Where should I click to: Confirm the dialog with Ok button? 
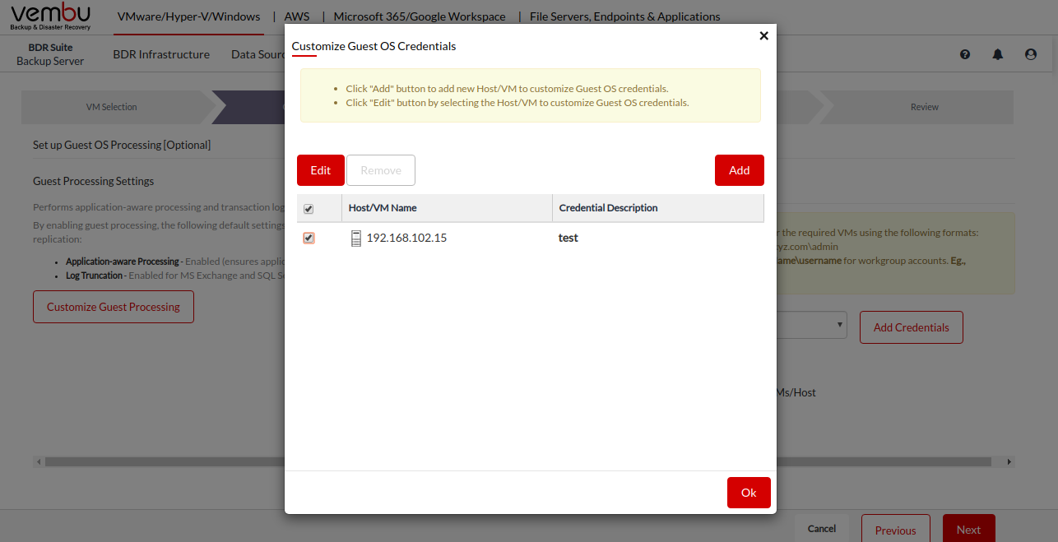tap(748, 493)
